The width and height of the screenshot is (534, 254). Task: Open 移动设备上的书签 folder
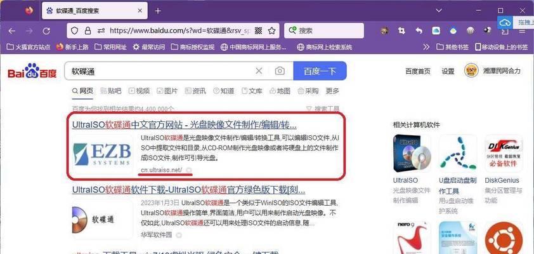[x=502, y=47]
